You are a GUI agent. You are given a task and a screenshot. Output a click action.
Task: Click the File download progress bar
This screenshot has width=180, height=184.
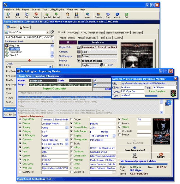tap(144, 164)
